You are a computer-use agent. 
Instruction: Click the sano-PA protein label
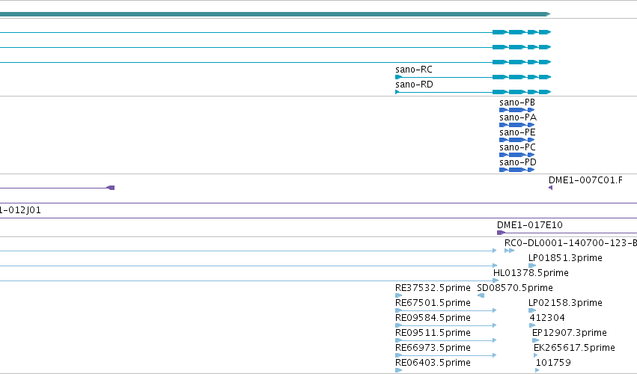click(518, 117)
